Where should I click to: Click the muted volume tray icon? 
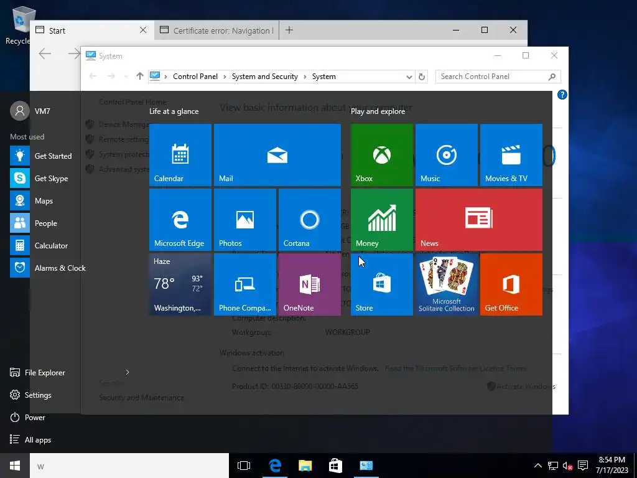pos(567,466)
